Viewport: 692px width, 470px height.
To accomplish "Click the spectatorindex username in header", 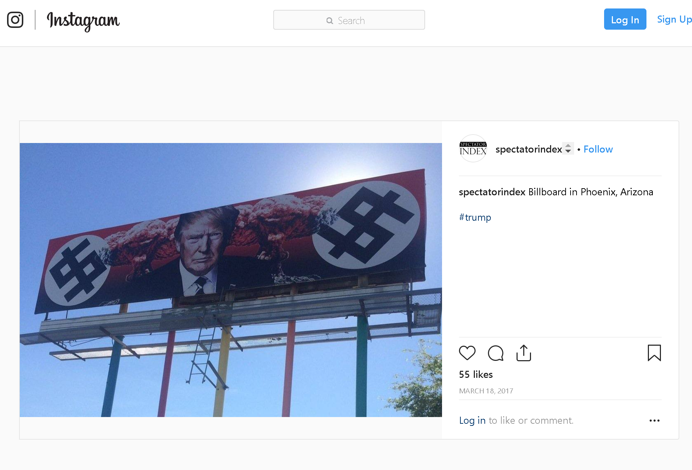I will tap(529, 149).
